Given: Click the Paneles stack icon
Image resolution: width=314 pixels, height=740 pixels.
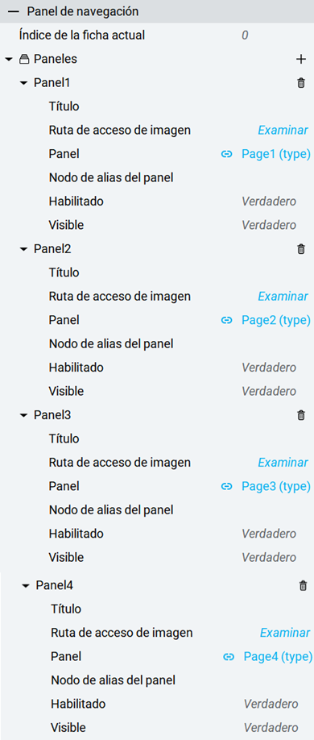Looking at the screenshot, I should (x=24, y=60).
